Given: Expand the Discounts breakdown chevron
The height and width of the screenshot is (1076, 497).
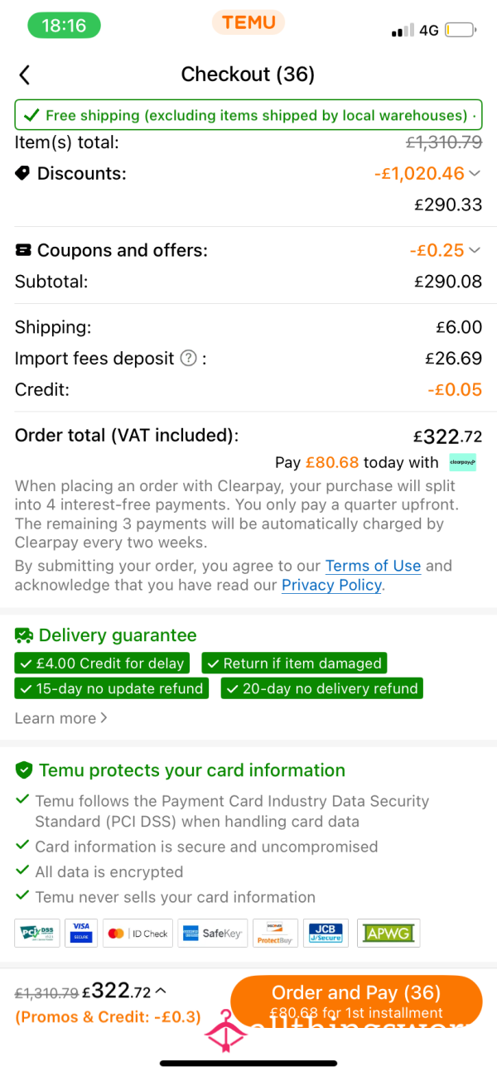Looking at the screenshot, I should tap(475, 173).
